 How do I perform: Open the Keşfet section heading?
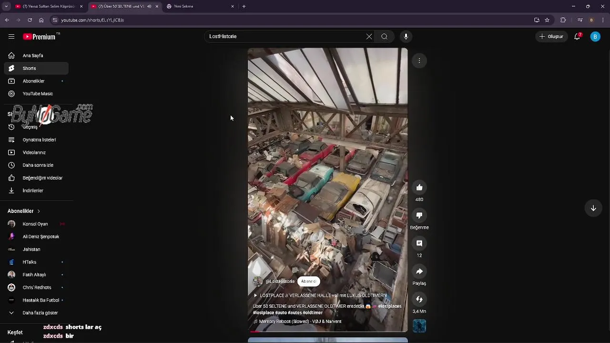(x=15, y=333)
